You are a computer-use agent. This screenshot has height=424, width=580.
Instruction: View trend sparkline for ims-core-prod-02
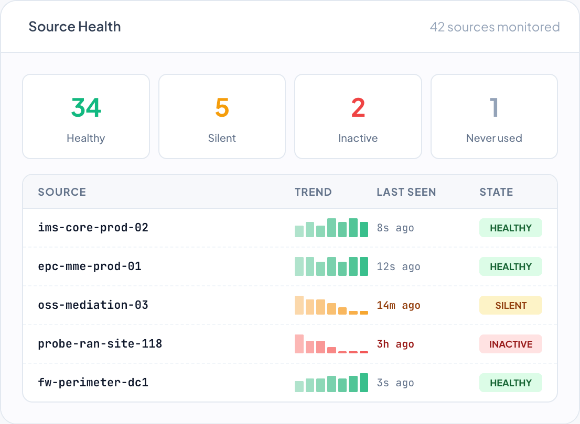331,228
